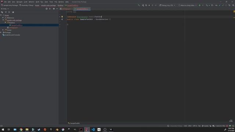Click the locate file target icon
This screenshot has width=235, height=132.
click(47, 9)
